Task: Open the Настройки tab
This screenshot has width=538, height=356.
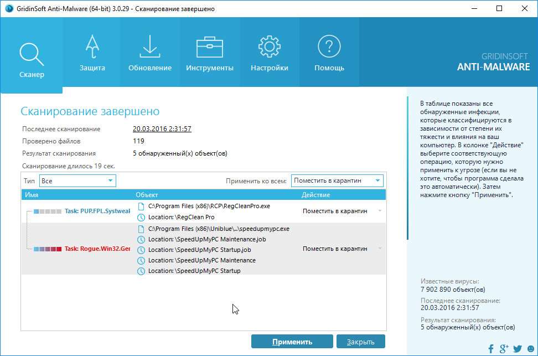Action: (x=270, y=52)
